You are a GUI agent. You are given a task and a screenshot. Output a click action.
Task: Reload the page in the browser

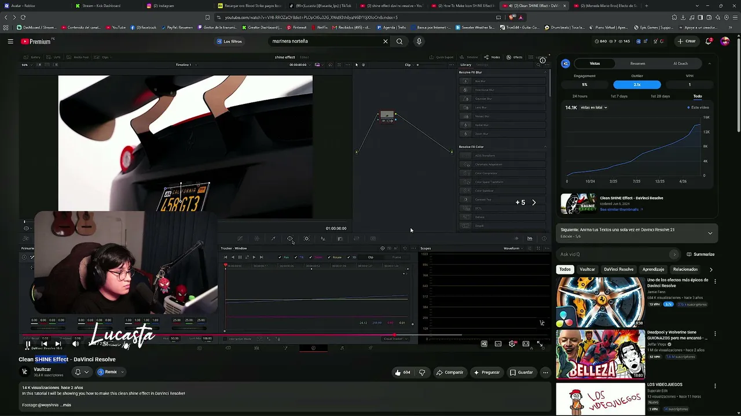23,17
